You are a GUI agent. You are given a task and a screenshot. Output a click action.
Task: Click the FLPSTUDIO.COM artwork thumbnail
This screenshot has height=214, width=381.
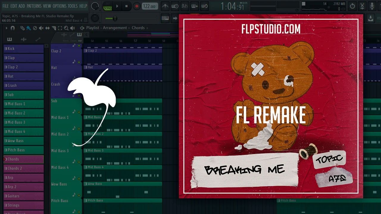(x=271, y=106)
